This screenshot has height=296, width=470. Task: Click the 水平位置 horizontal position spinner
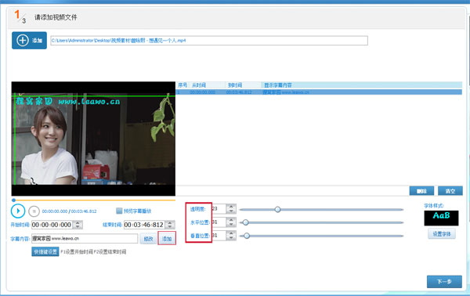[x=231, y=222]
